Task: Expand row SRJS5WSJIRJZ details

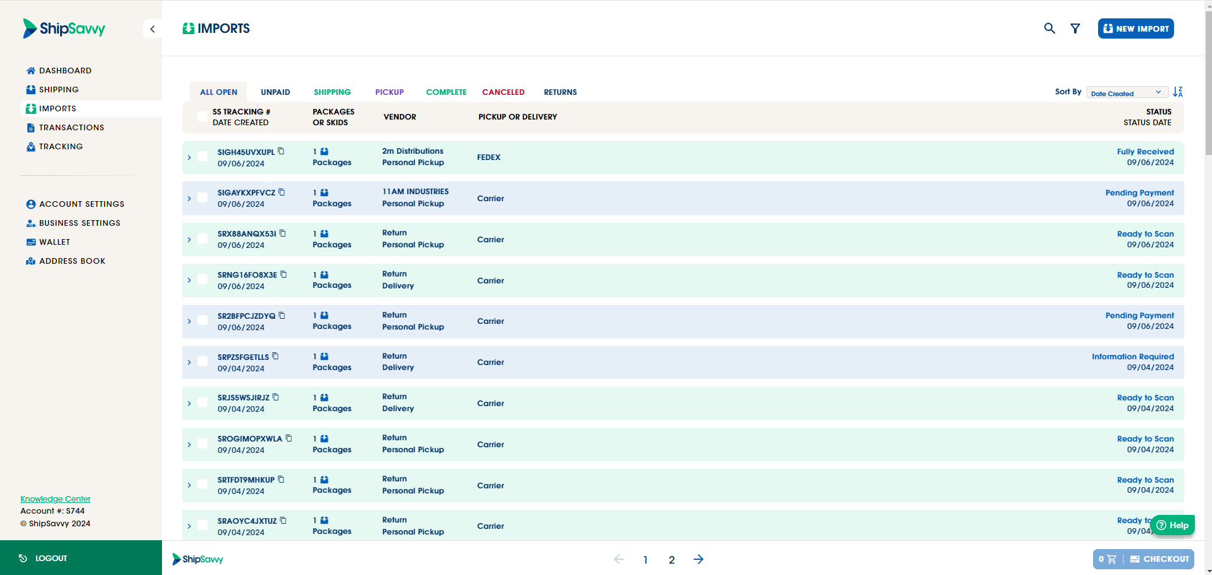Action: click(x=189, y=404)
